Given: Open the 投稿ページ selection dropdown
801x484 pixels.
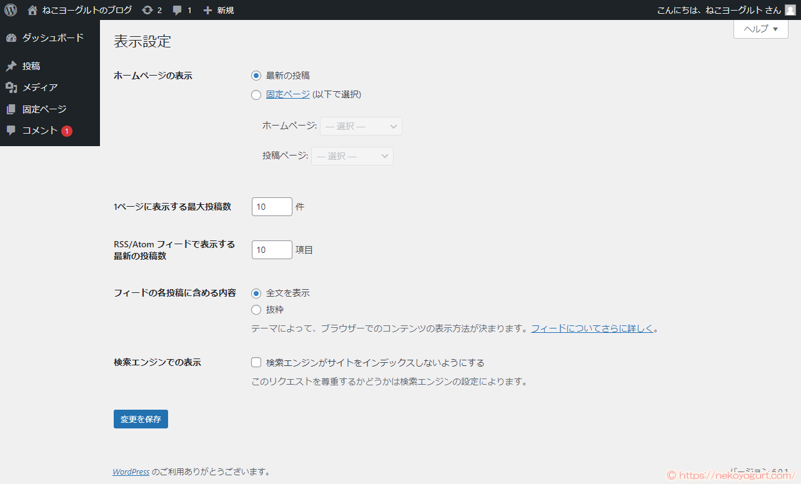Looking at the screenshot, I should [x=352, y=156].
